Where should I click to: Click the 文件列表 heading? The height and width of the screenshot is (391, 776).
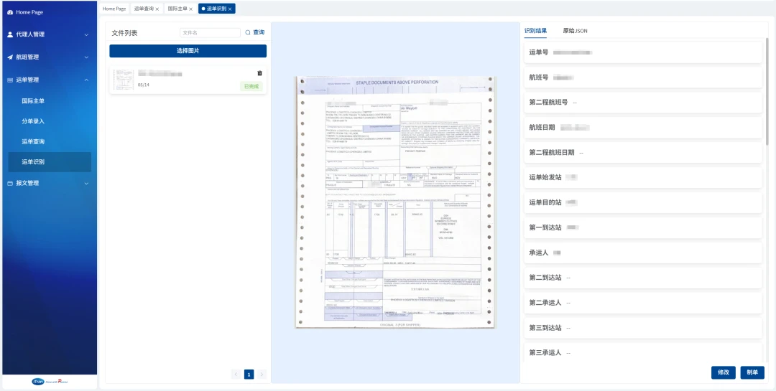[x=124, y=32]
